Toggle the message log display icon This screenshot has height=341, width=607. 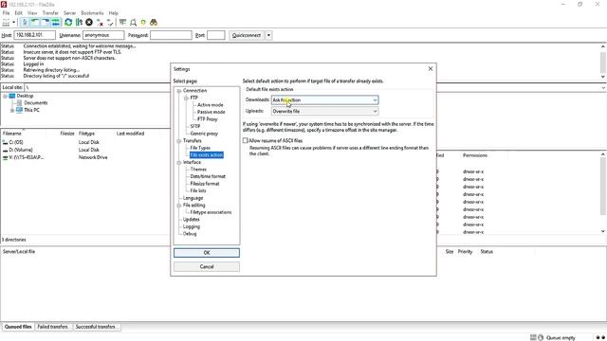(x=25, y=23)
